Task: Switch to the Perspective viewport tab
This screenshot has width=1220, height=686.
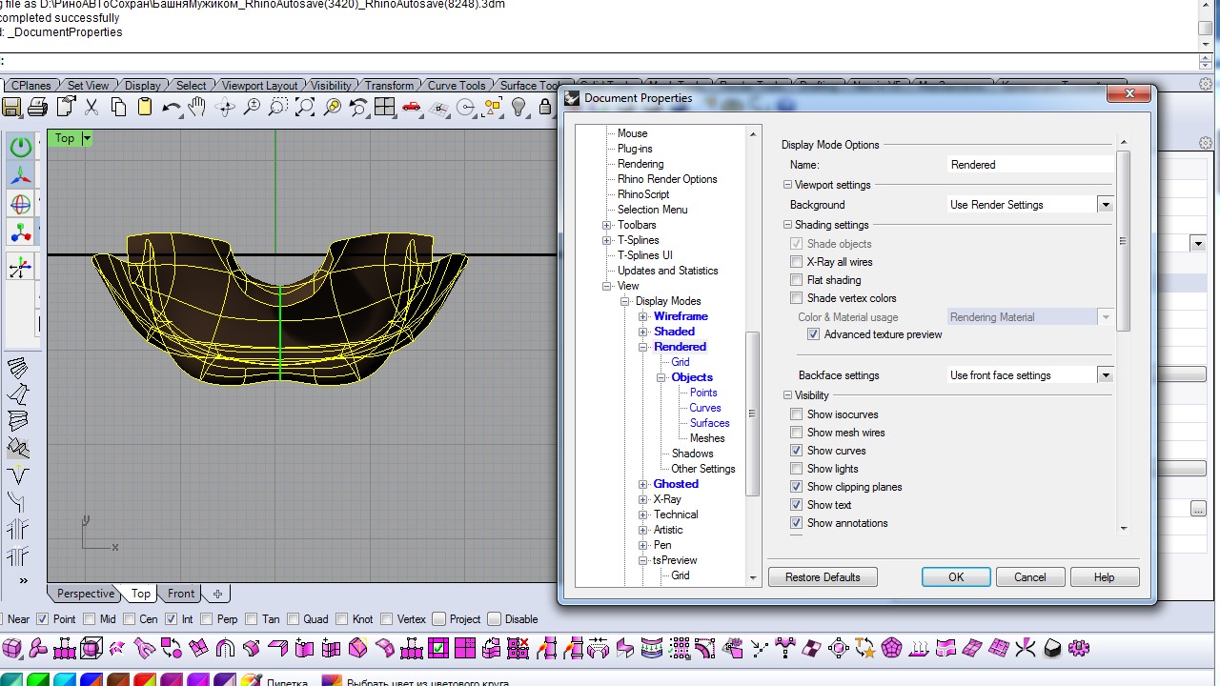Action: pos(85,594)
